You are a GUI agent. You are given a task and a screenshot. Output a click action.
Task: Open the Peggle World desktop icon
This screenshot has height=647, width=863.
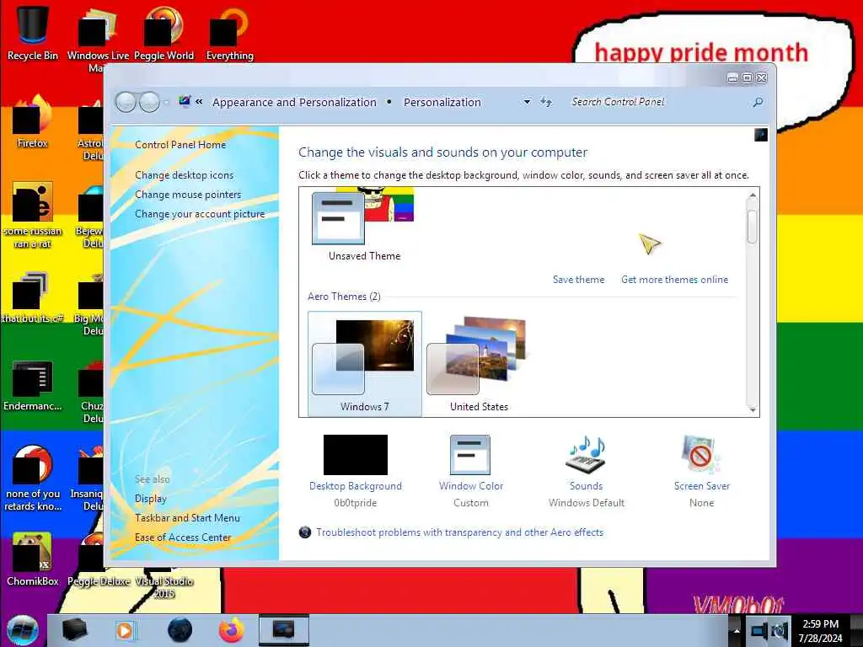click(163, 33)
